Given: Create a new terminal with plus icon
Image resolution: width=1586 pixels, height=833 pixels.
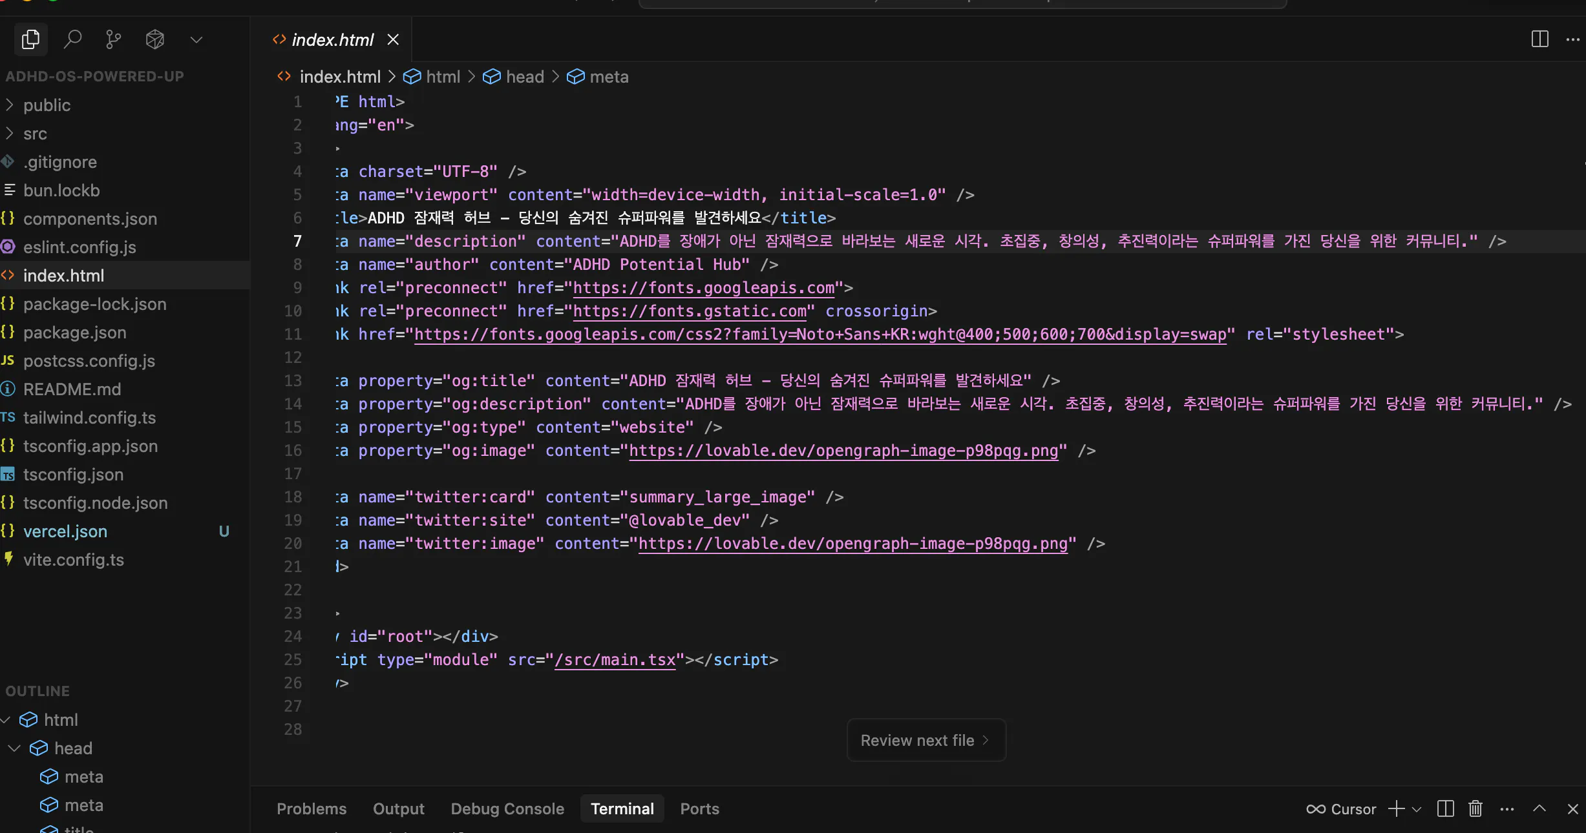Looking at the screenshot, I should point(1397,808).
